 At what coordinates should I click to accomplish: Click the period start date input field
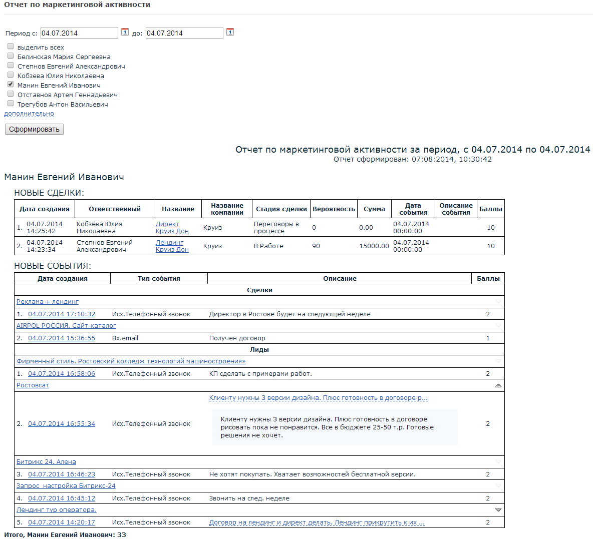click(79, 33)
